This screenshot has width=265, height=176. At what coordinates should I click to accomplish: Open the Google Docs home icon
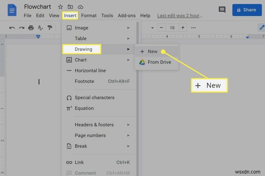coord(12,10)
